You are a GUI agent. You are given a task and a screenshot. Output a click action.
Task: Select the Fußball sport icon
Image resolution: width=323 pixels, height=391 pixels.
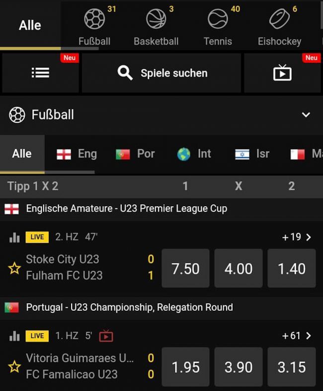(x=94, y=20)
